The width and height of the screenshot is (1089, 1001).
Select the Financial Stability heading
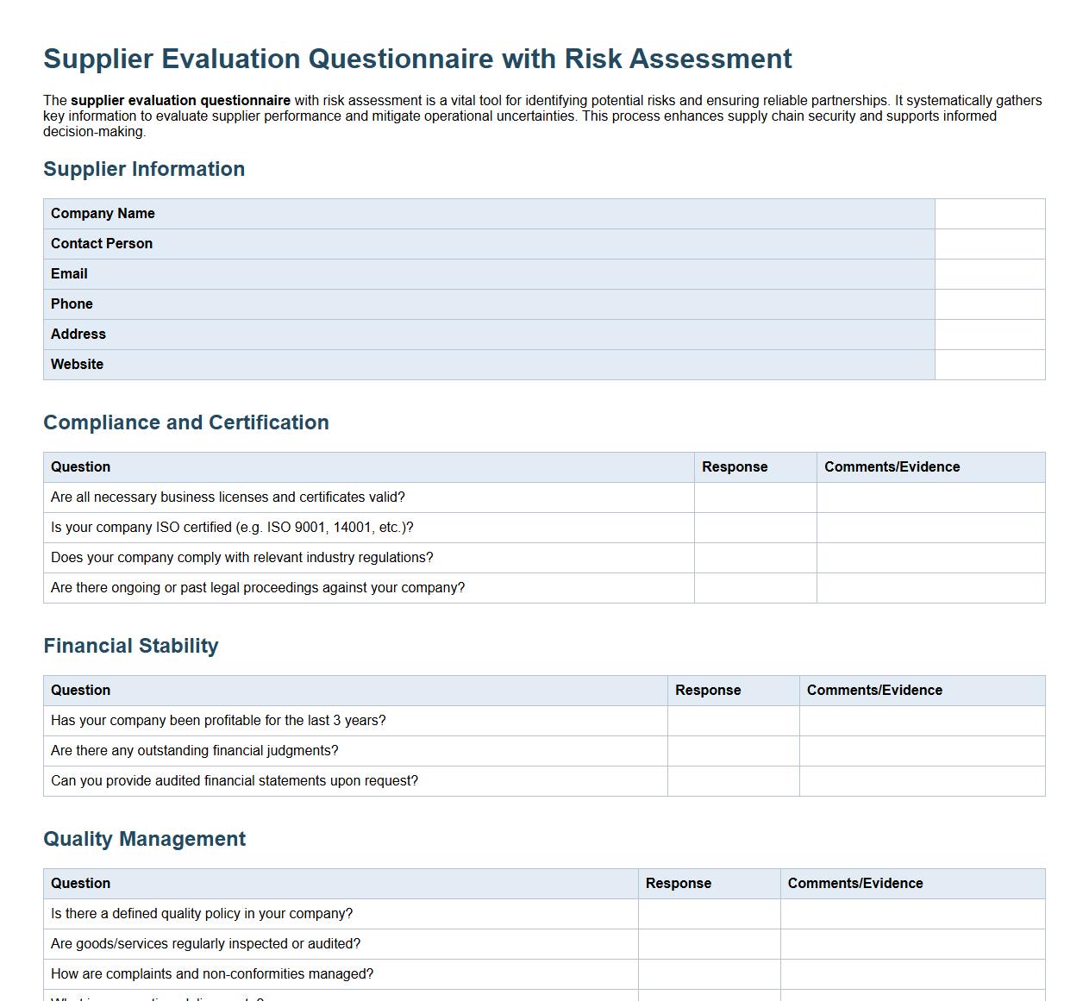pos(131,645)
